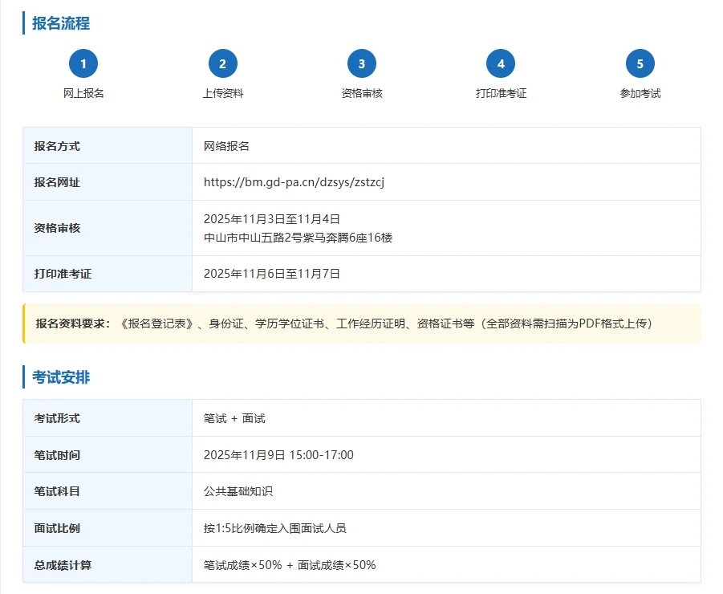Viewport: 723px width, 594px height.
Task: Expand the 考试形式 row
Action: 361,418
